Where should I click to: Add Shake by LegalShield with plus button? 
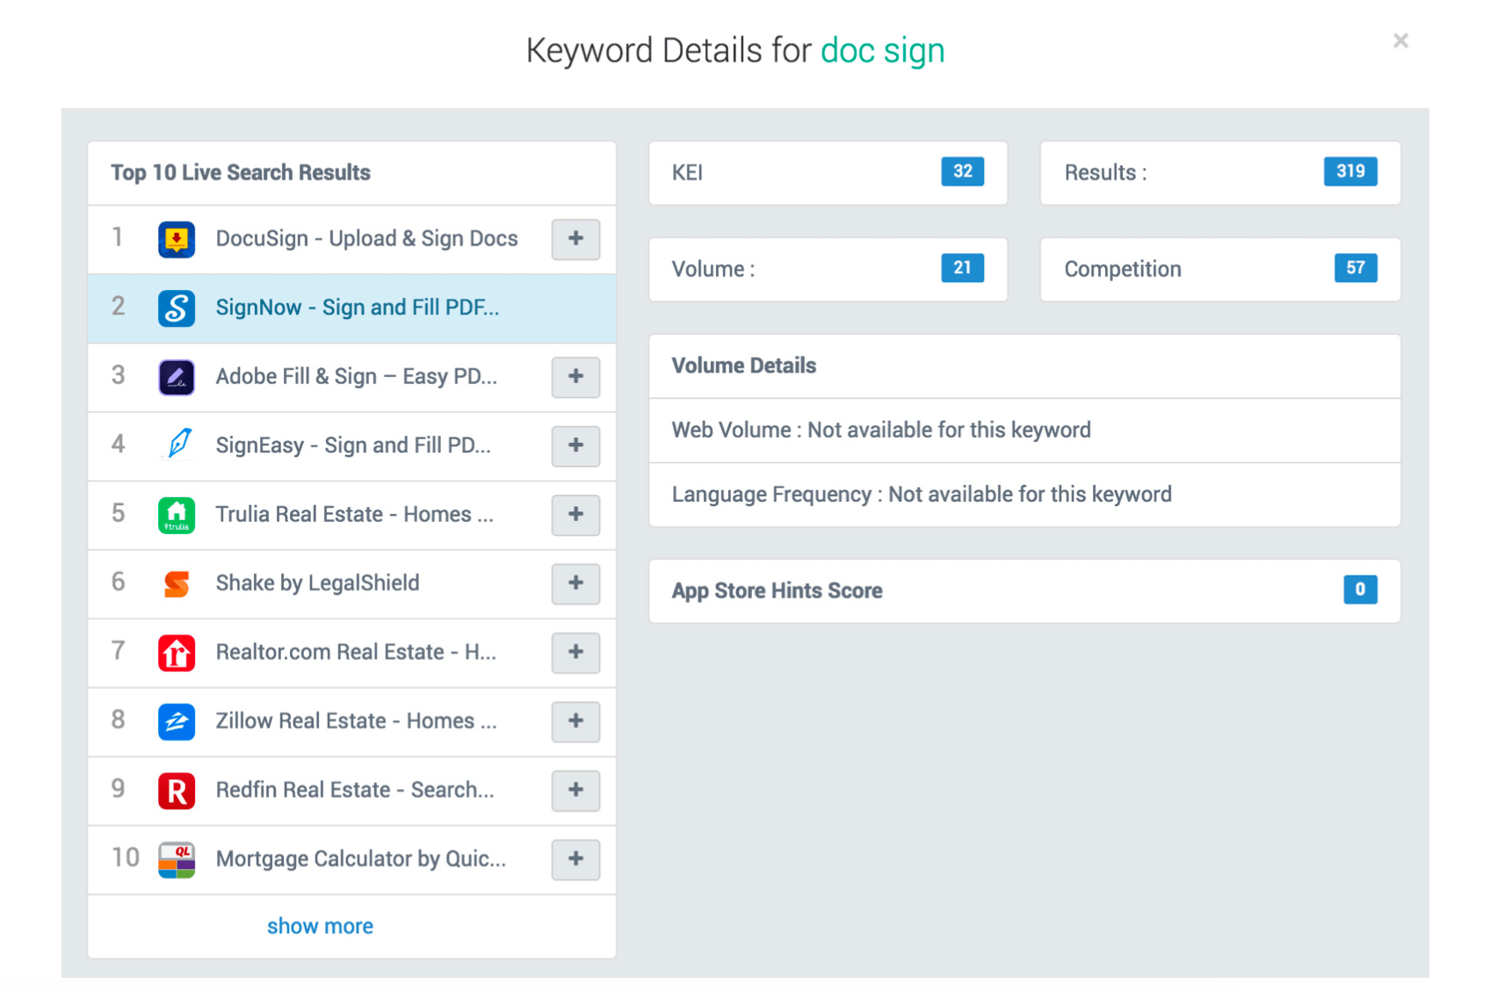click(575, 583)
